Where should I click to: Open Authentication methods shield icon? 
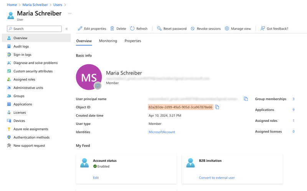coord(9,137)
